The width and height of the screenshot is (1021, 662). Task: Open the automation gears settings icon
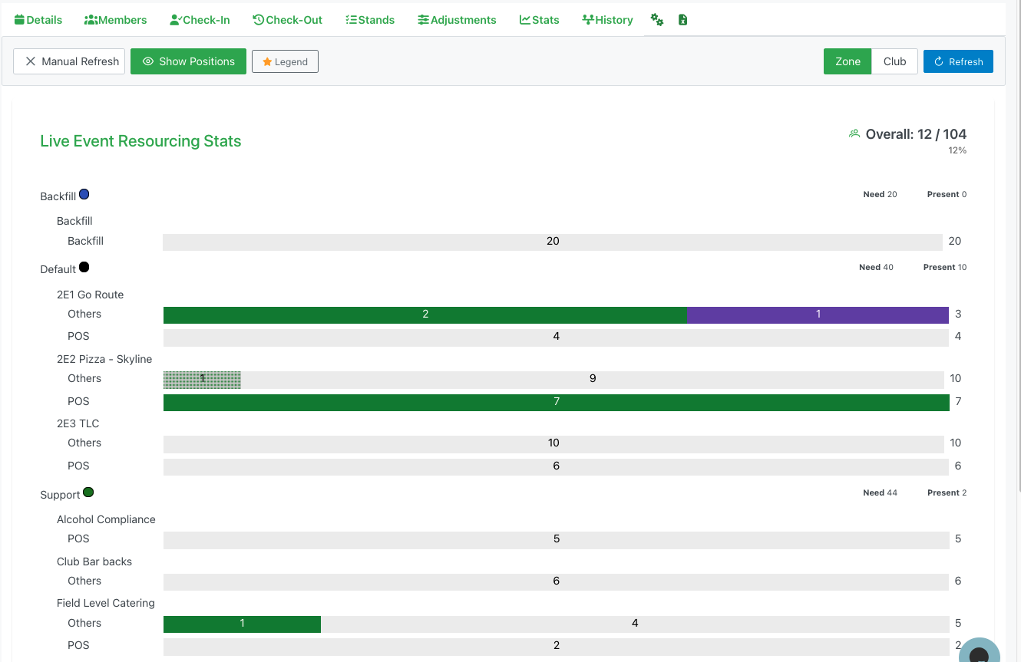(x=657, y=20)
